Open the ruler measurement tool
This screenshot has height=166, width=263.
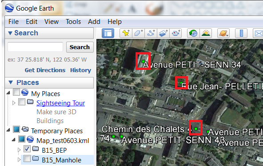click(x=241, y=33)
